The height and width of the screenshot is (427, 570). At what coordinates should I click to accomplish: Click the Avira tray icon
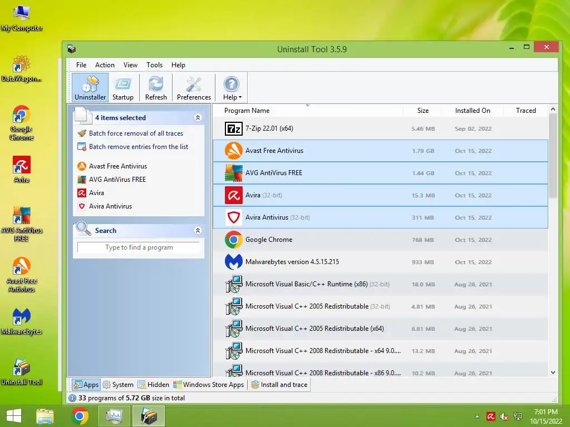(x=491, y=416)
